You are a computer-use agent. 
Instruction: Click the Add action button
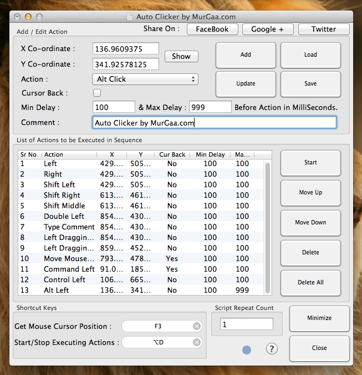click(246, 55)
